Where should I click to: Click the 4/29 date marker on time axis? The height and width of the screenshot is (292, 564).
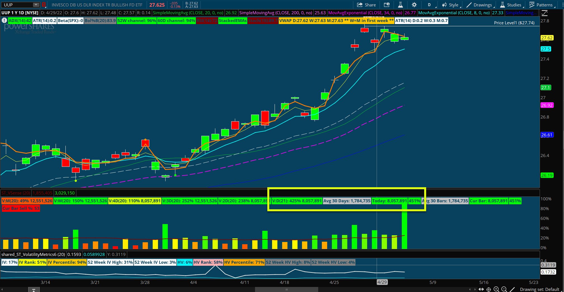(382, 282)
